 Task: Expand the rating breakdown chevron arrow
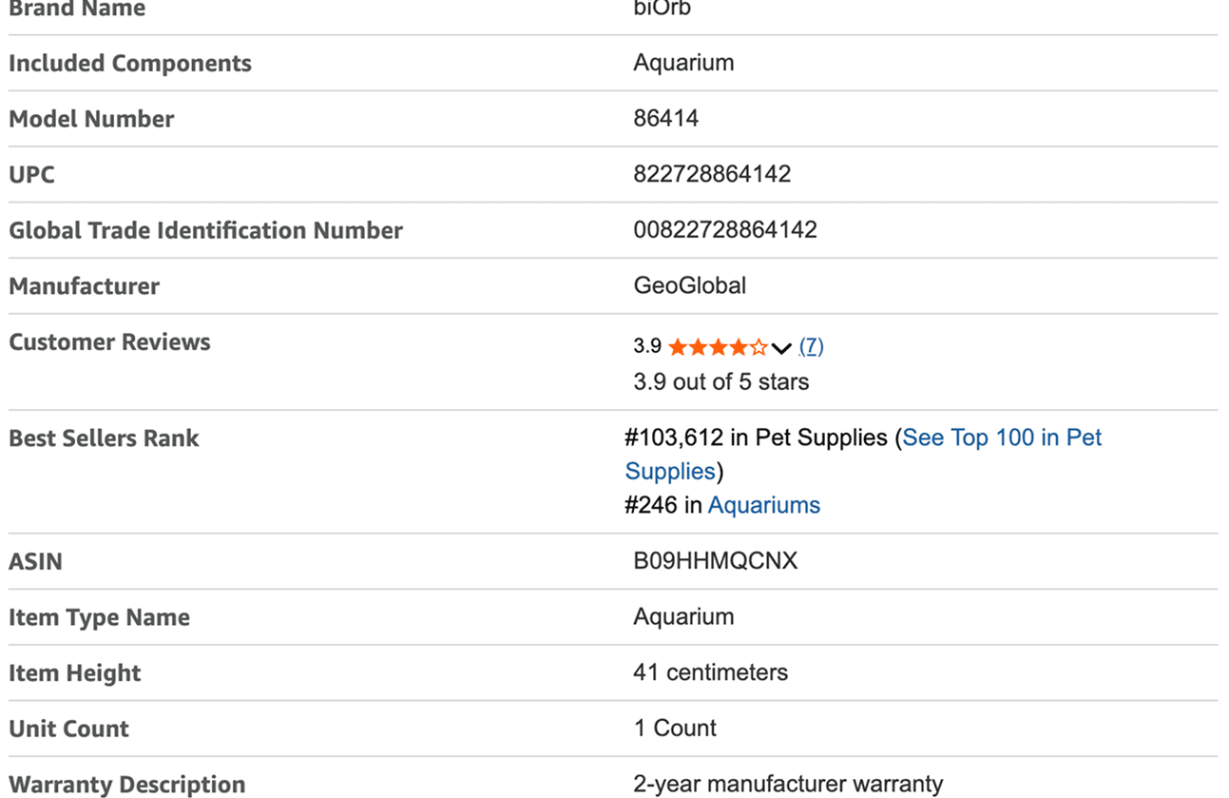781,348
